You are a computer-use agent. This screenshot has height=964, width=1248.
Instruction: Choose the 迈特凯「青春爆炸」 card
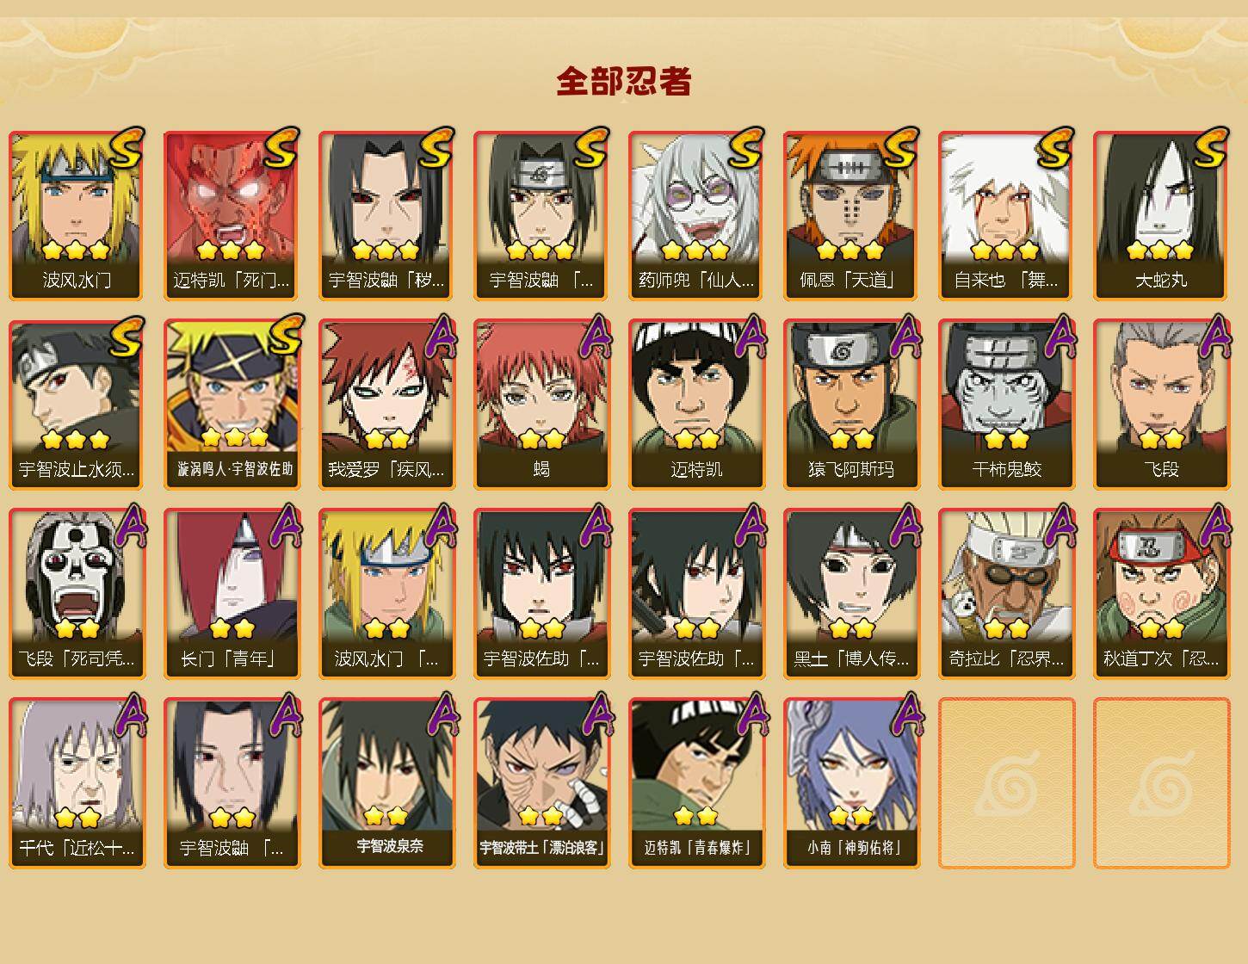696,783
